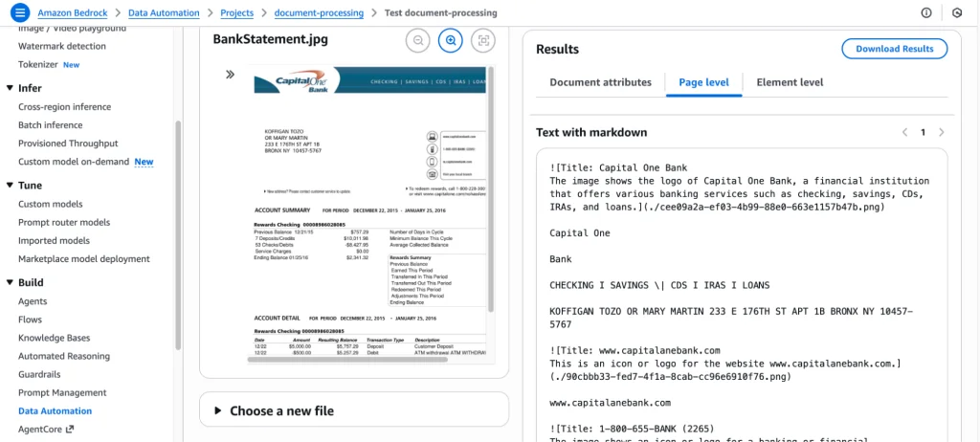Go to next results page arrow
The image size is (980, 442).
point(942,133)
